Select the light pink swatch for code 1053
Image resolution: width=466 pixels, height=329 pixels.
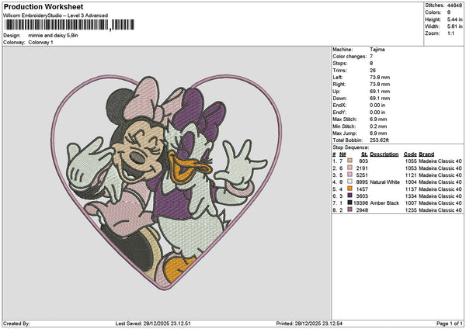(349, 168)
